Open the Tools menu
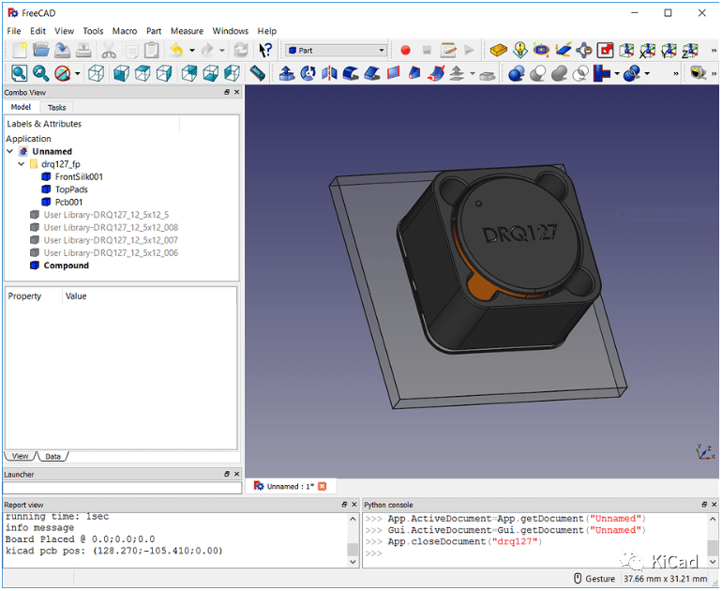722x591 pixels. (93, 31)
